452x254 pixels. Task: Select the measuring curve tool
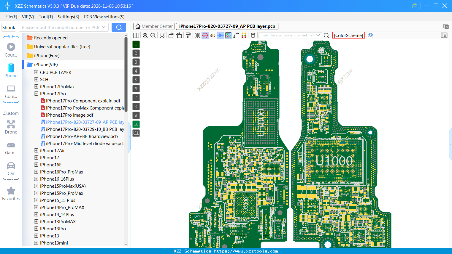click(x=236, y=35)
